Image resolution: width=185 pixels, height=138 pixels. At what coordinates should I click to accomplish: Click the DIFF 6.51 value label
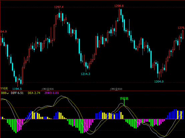[17, 93]
